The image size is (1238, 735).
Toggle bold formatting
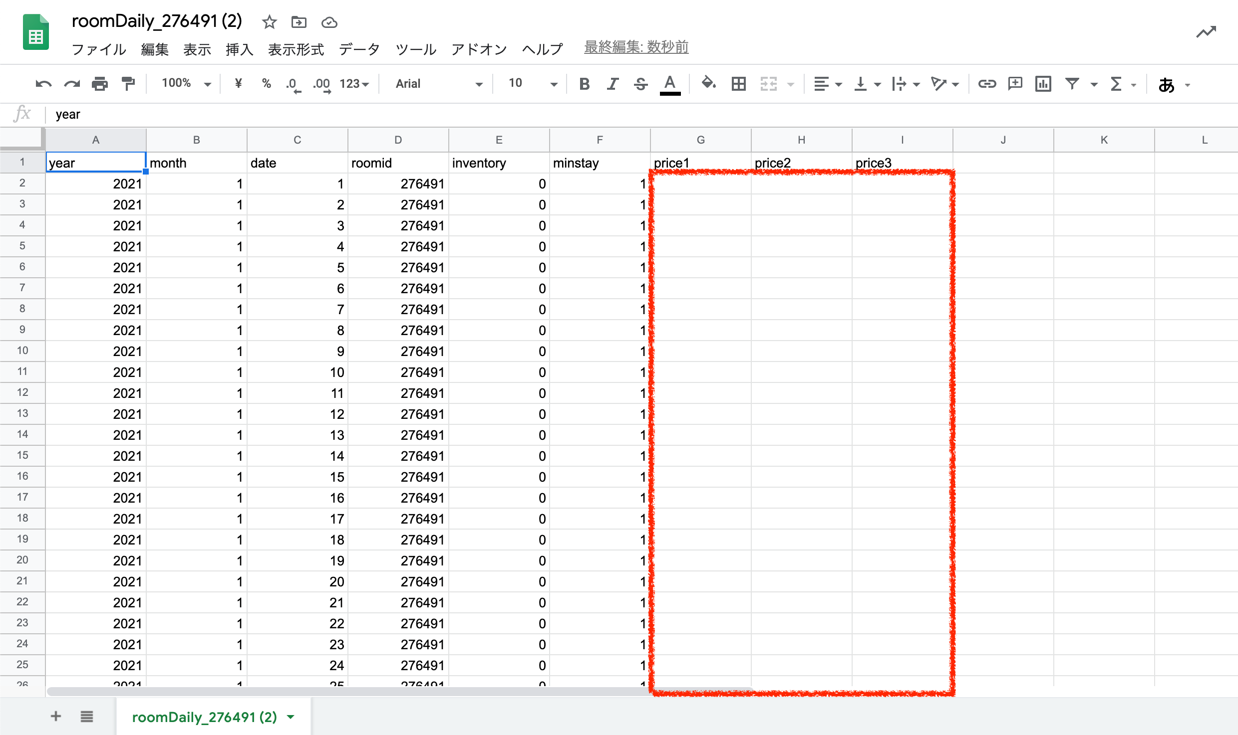(x=584, y=84)
